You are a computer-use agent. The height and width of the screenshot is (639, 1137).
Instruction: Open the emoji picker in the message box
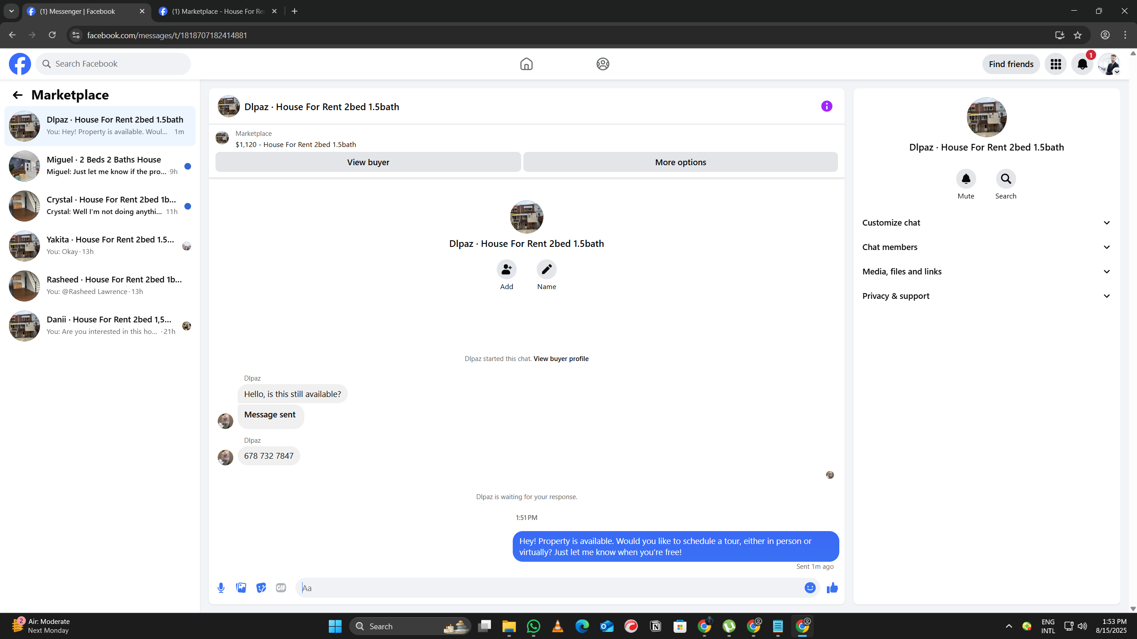pos(810,587)
